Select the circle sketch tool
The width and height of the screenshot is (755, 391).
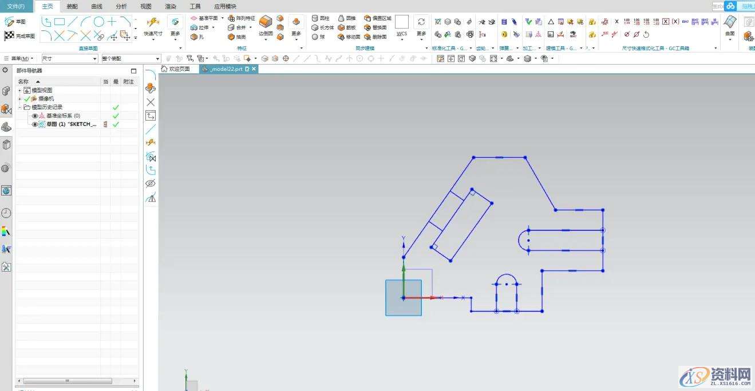[99, 22]
